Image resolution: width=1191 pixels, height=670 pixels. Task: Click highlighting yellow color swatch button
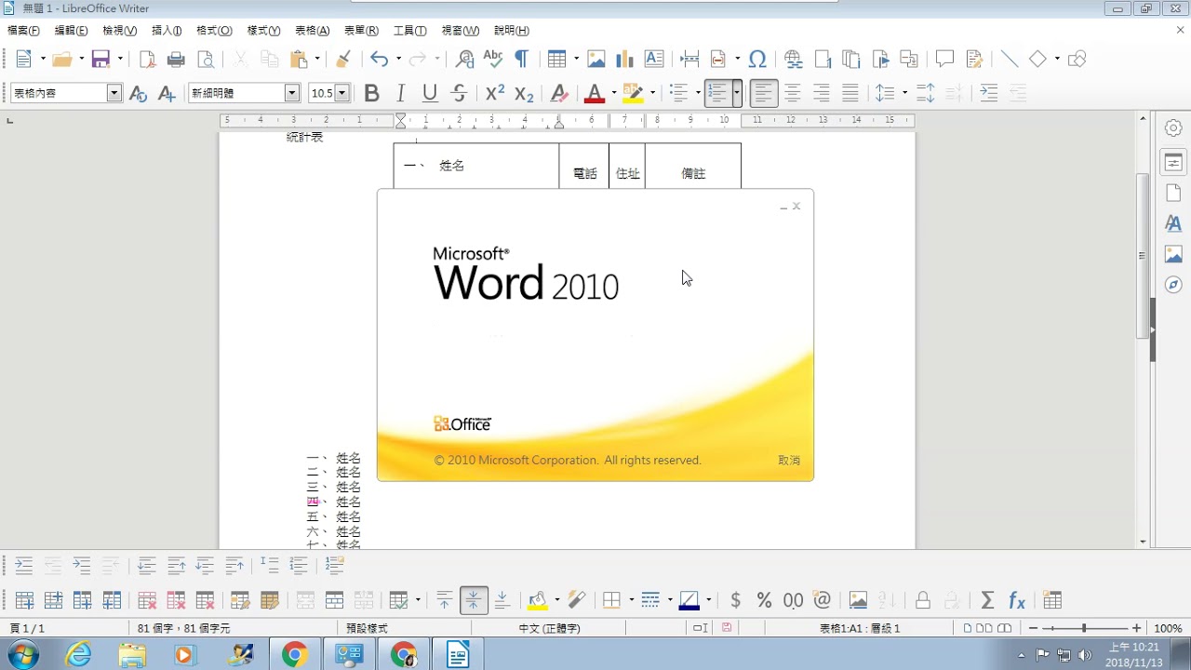[x=633, y=93]
